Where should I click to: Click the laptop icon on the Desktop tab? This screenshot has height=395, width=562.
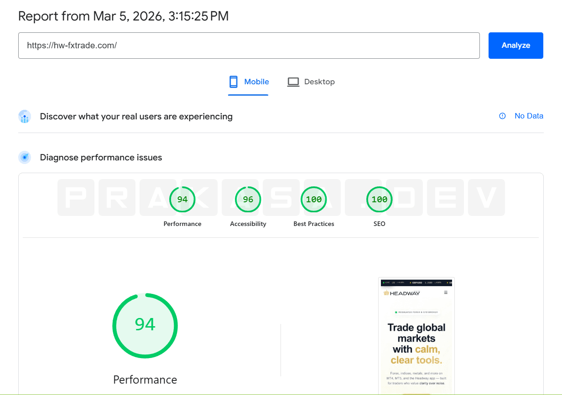(293, 81)
